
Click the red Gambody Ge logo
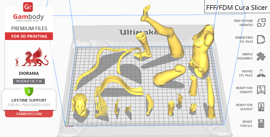[x=29, y=7]
